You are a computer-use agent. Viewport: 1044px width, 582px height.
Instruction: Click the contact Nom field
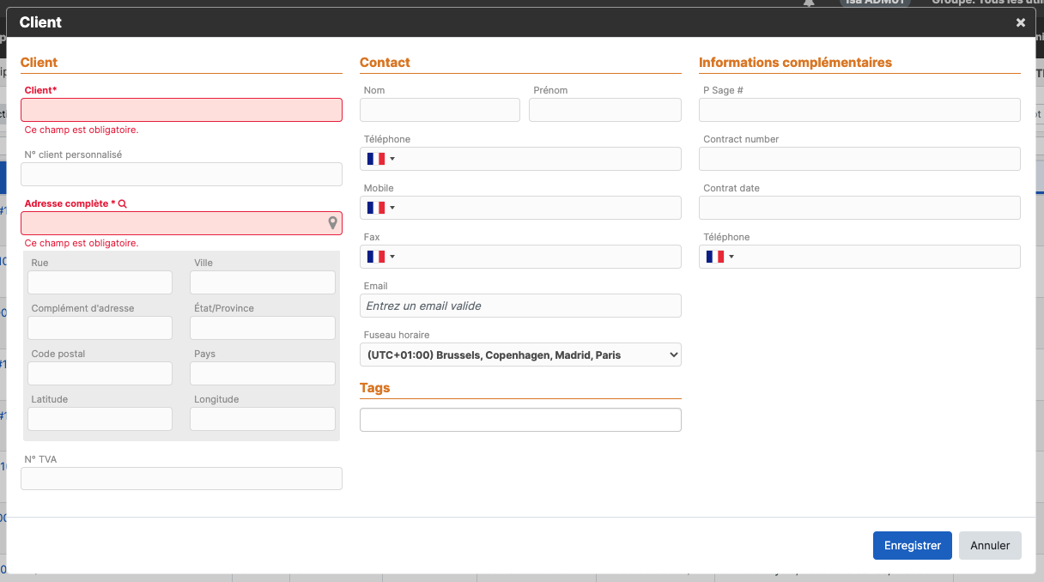(440, 110)
